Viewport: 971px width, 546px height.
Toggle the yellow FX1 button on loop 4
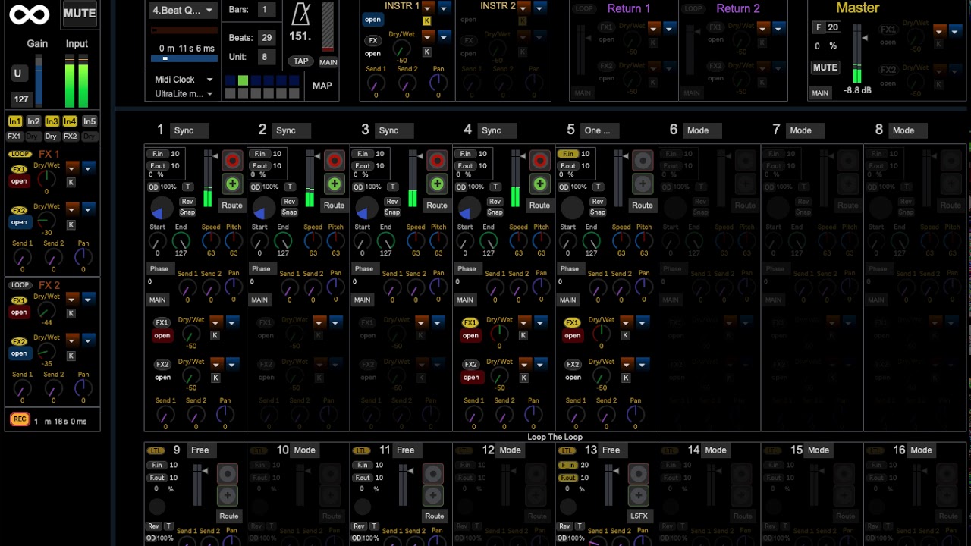[x=470, y=322]
